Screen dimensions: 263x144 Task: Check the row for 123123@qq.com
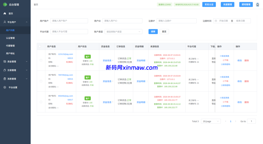pyautogui.click(x=41, y=60)
